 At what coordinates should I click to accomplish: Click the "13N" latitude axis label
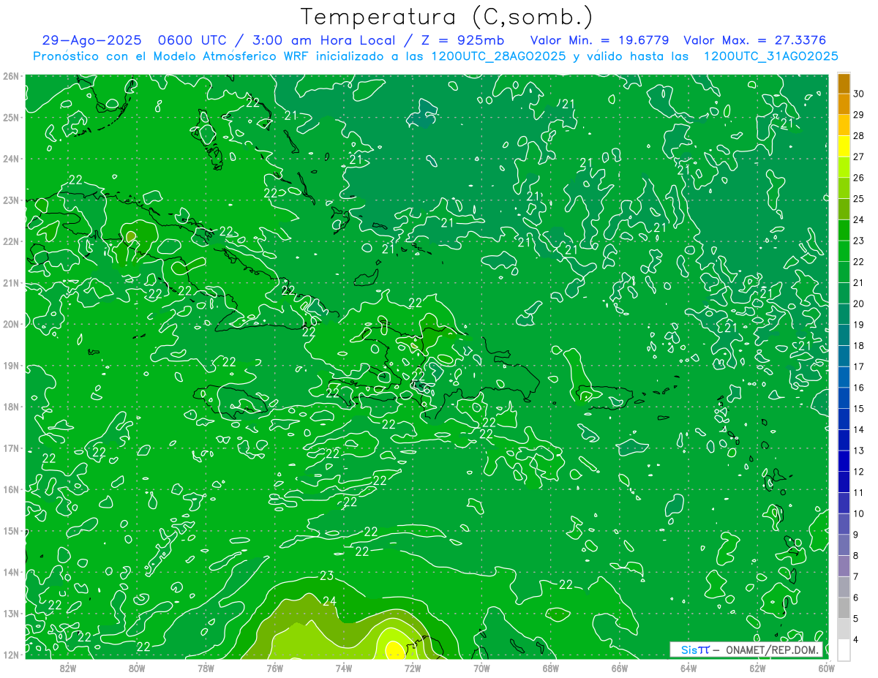pos(11,614)
